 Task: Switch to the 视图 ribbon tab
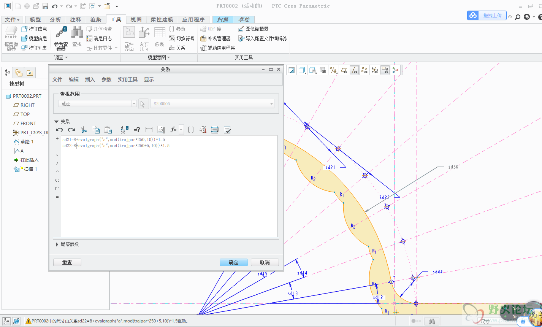[x=136, y=19]
